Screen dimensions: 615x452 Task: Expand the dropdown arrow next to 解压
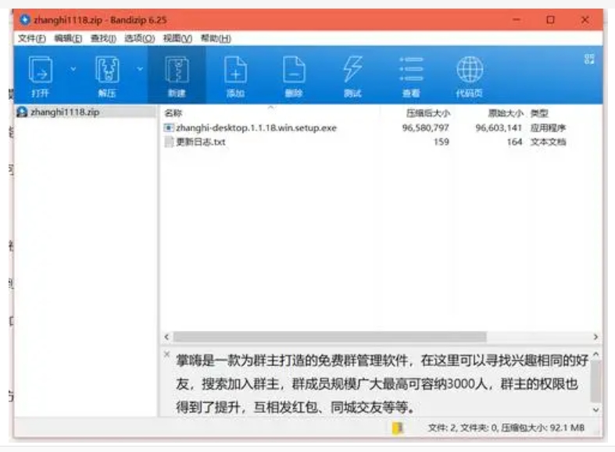(x=140, y=69)
